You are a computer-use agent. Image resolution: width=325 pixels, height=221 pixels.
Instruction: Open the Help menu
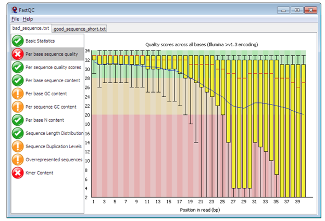coord(28,19)
